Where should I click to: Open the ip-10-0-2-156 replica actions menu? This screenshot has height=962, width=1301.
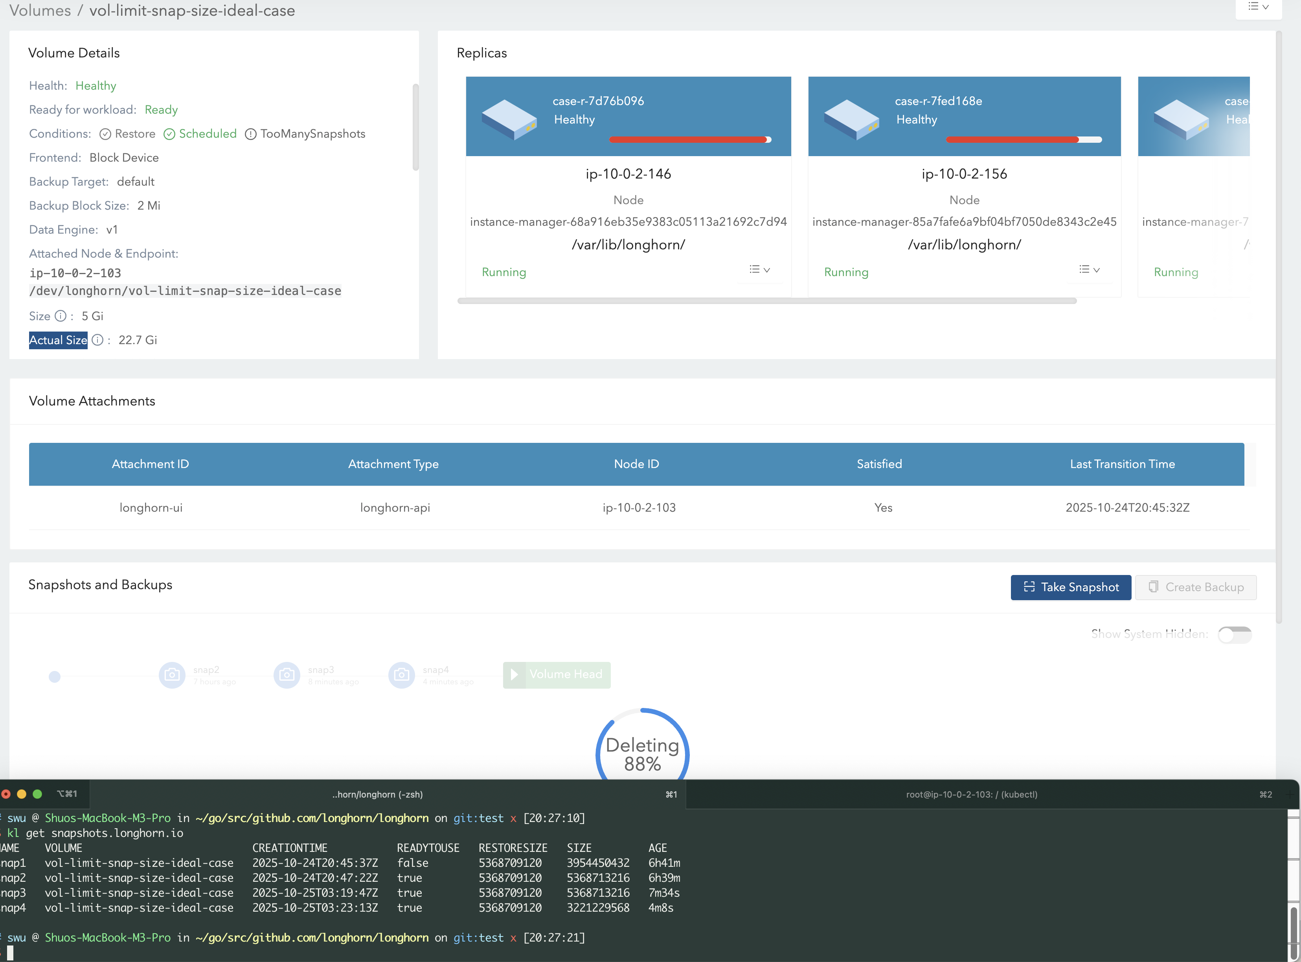(1089, 270)
